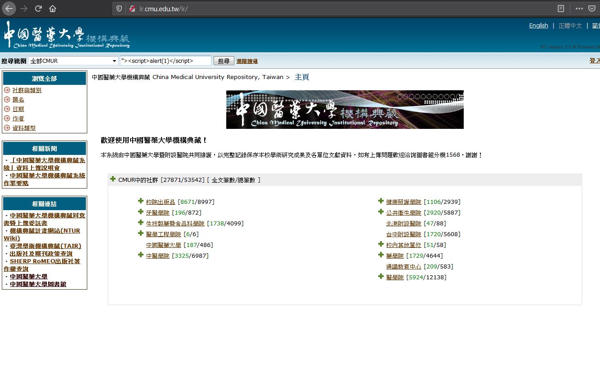Open the 資料上傳說明會 news link
Screen dimensions: 600x370
coord(44,164)
